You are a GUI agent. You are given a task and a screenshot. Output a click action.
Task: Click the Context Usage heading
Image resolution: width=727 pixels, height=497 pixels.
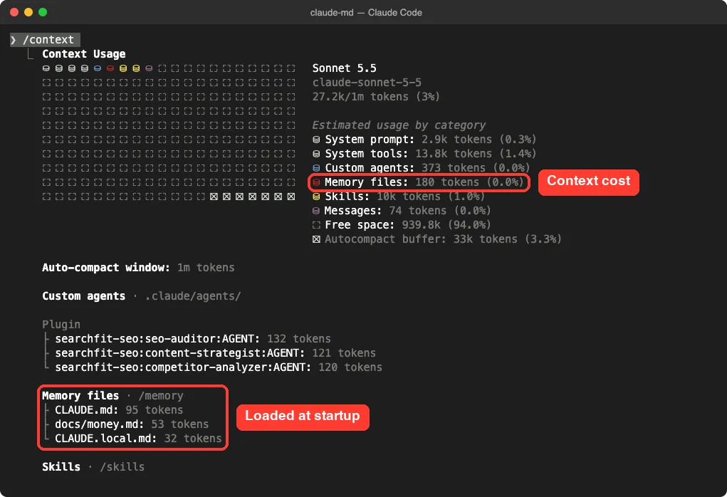(84, 54)
